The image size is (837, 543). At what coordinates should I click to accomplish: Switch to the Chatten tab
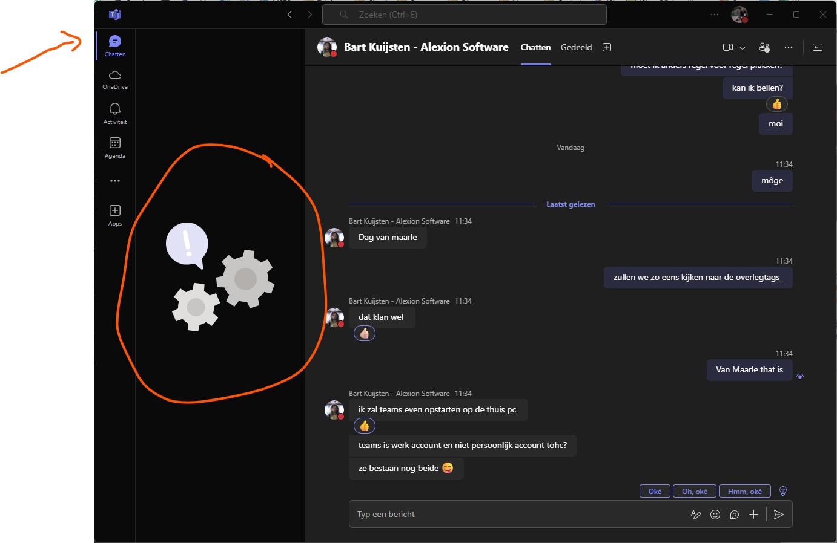(535, 47)
